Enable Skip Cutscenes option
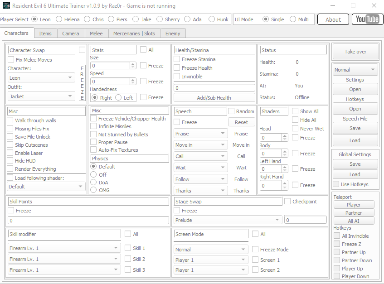 coord(27,145)
